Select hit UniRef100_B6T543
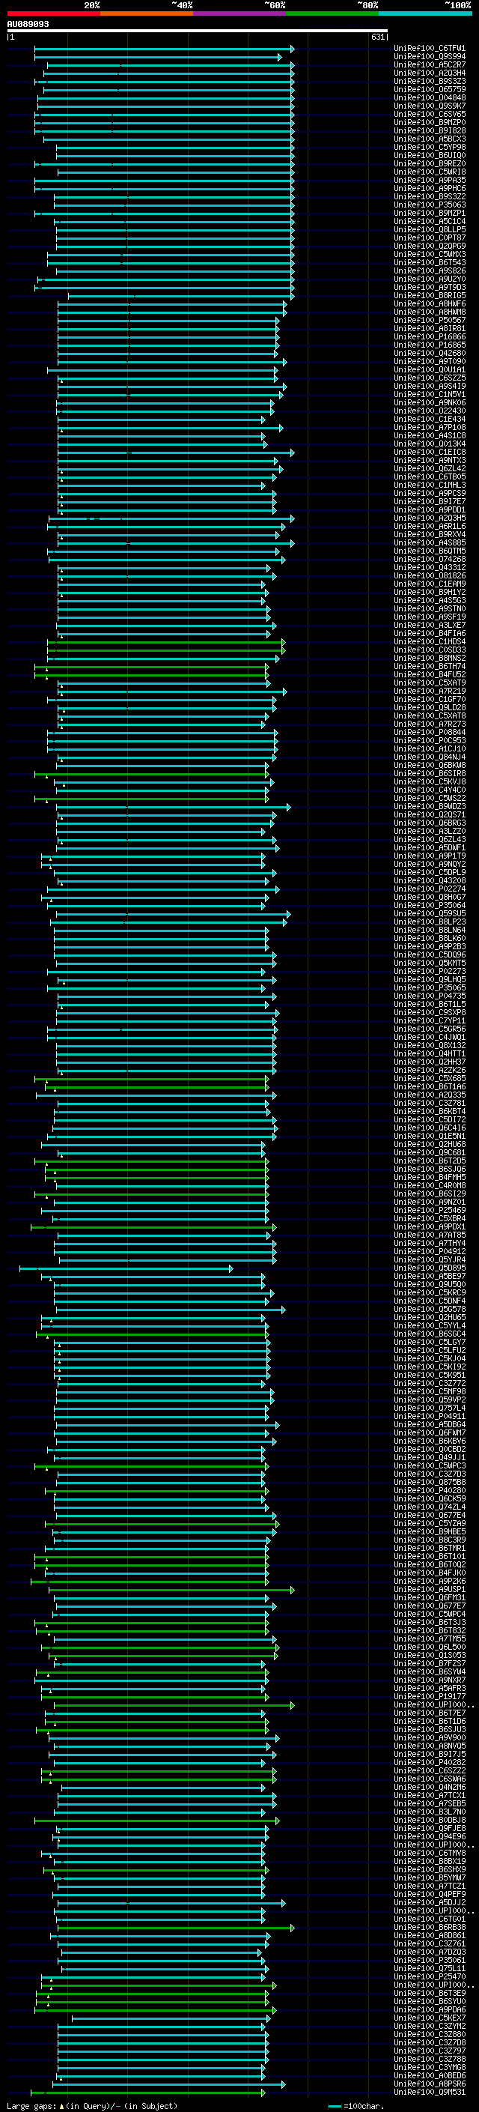Image resolution: width=479 pixels, height=2112 pixels. (x=430, y=262)
